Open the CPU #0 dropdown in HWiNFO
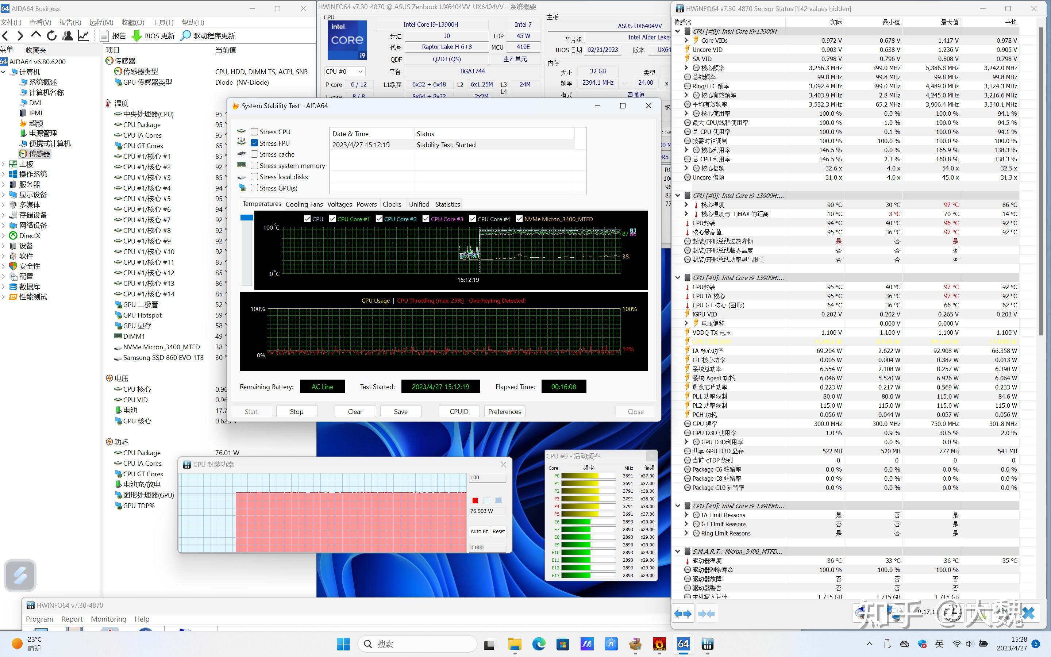The image size is (1051, 657). pyautogui.click(x=360, y=71)
